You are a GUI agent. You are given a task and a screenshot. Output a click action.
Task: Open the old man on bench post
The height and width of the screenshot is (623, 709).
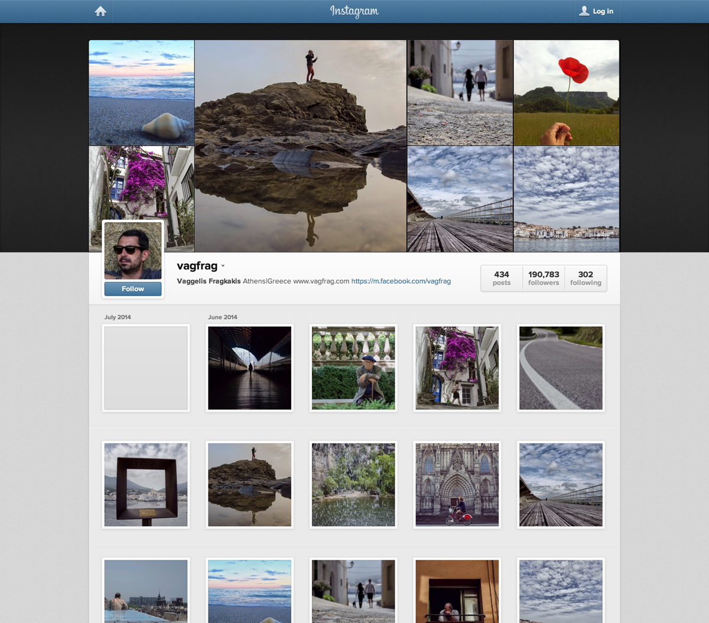[x=353, y=368]
